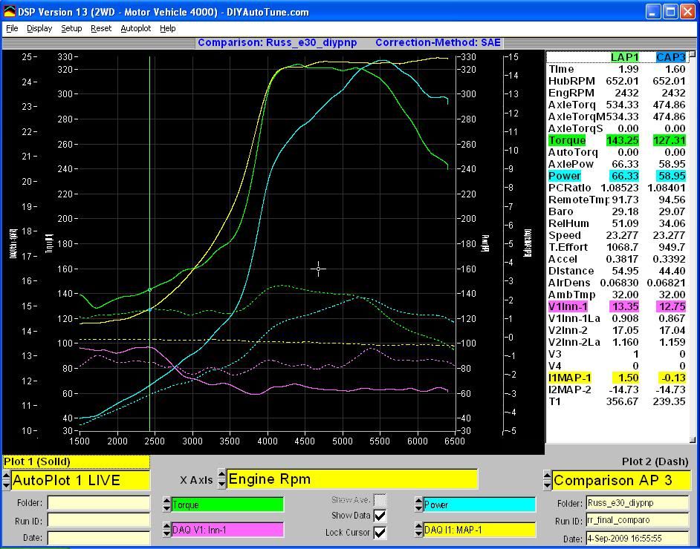700x549 pixels.
Task: Click the Plot 1 (Solid) yellow label
Action: click(x=76, y=461)
